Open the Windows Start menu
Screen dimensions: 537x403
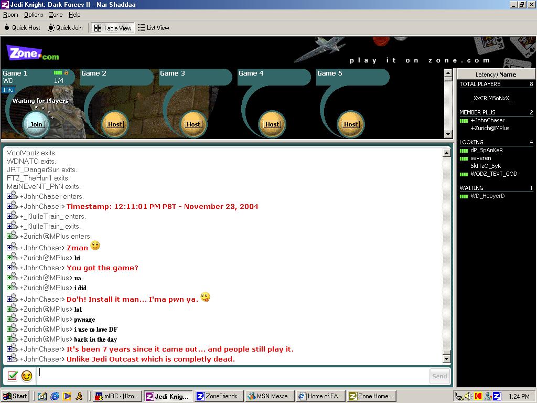(x=15, y=396)
